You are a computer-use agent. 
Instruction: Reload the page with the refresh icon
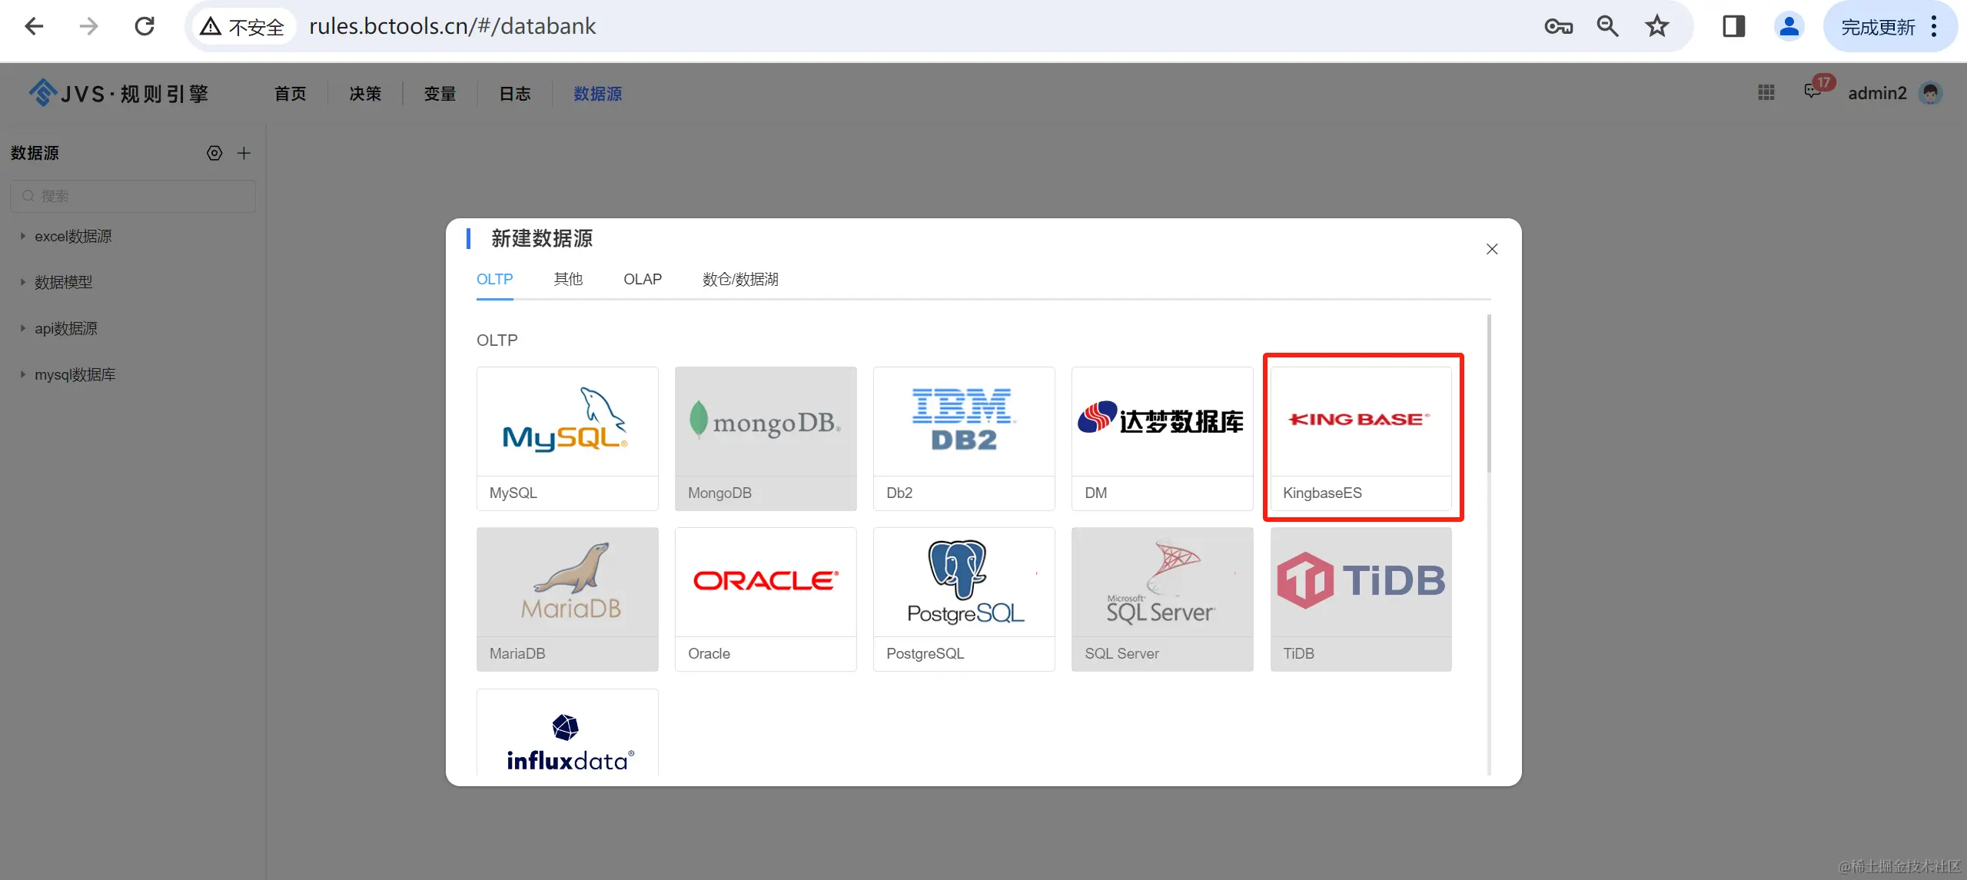[145, 27]
